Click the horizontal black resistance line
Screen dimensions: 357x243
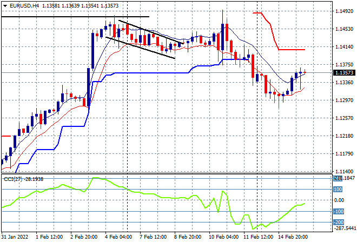(75, 17)
